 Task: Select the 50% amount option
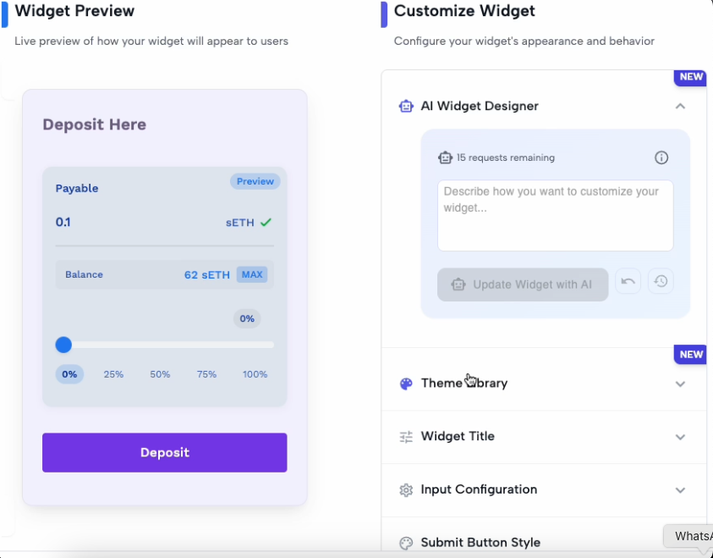tap(160, 374)
